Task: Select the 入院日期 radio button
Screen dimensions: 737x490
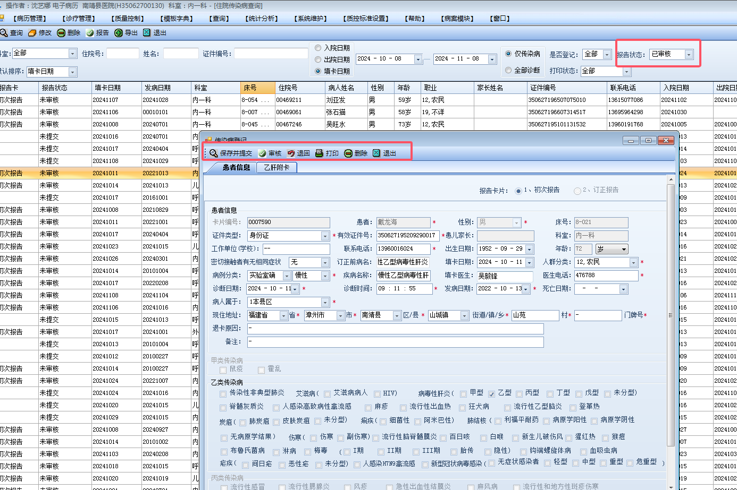Action: tap(318, 48)
